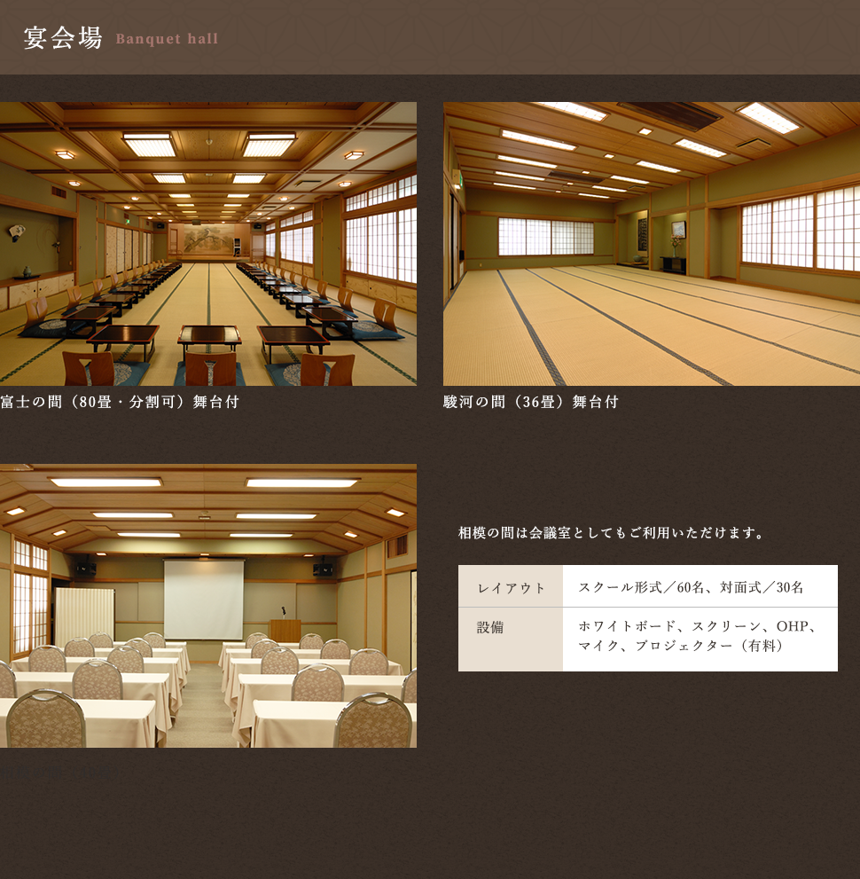860x879 pixels.
Task: Click the 'Banquet hall' English subtitle
Action: point(167,39)
